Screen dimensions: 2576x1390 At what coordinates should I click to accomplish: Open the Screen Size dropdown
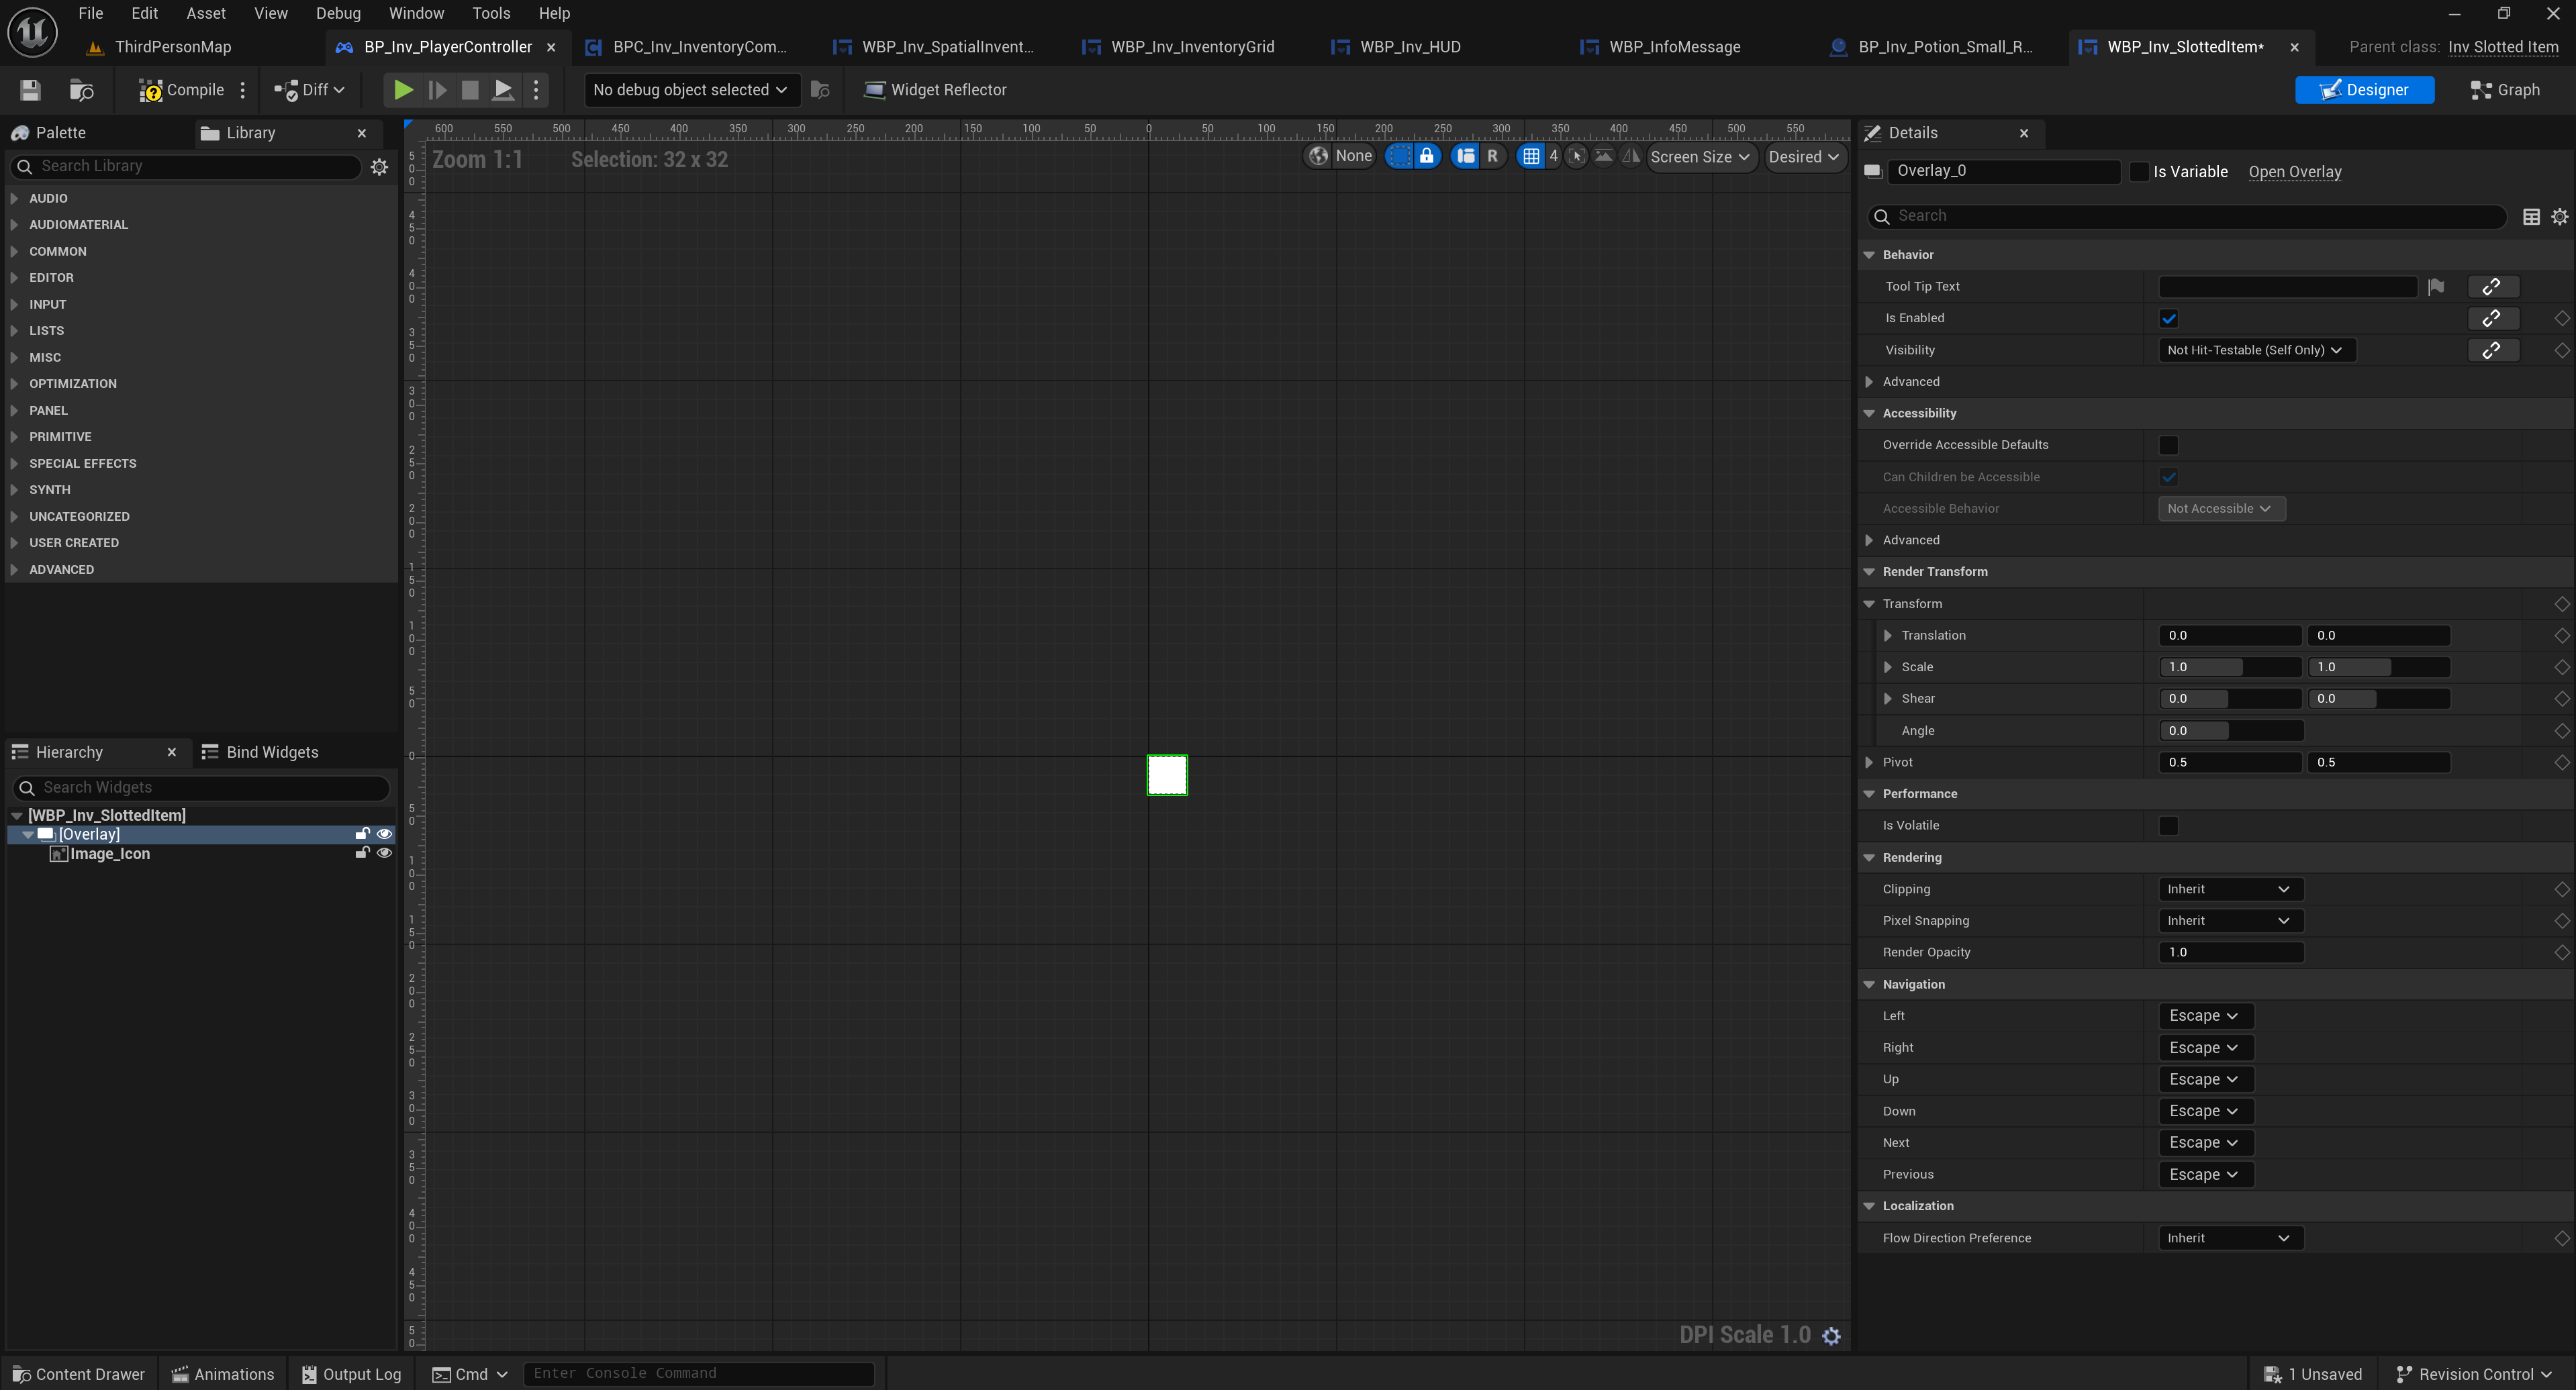(x=1699, y=157)
